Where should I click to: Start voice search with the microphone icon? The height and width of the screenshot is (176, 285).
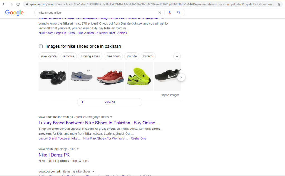point(169,13)
